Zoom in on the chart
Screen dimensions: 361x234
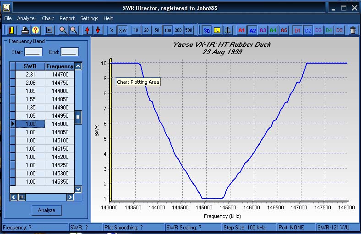(63, 30)
